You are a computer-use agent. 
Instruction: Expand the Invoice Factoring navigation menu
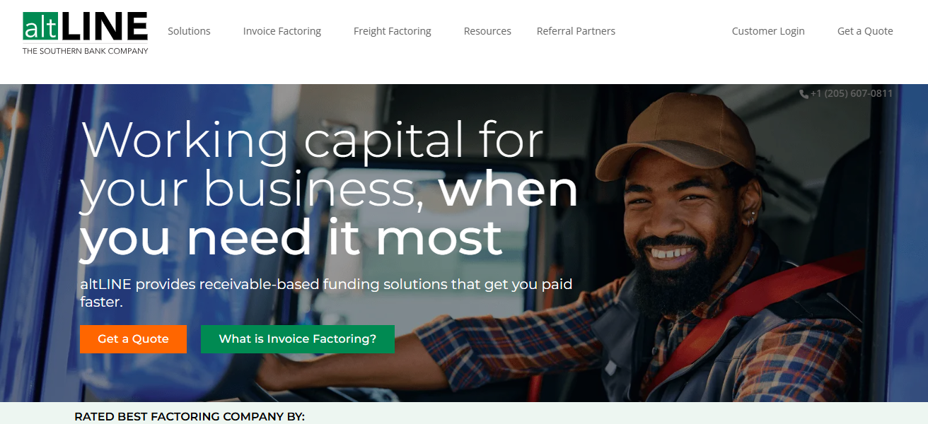tap(282, 31)
